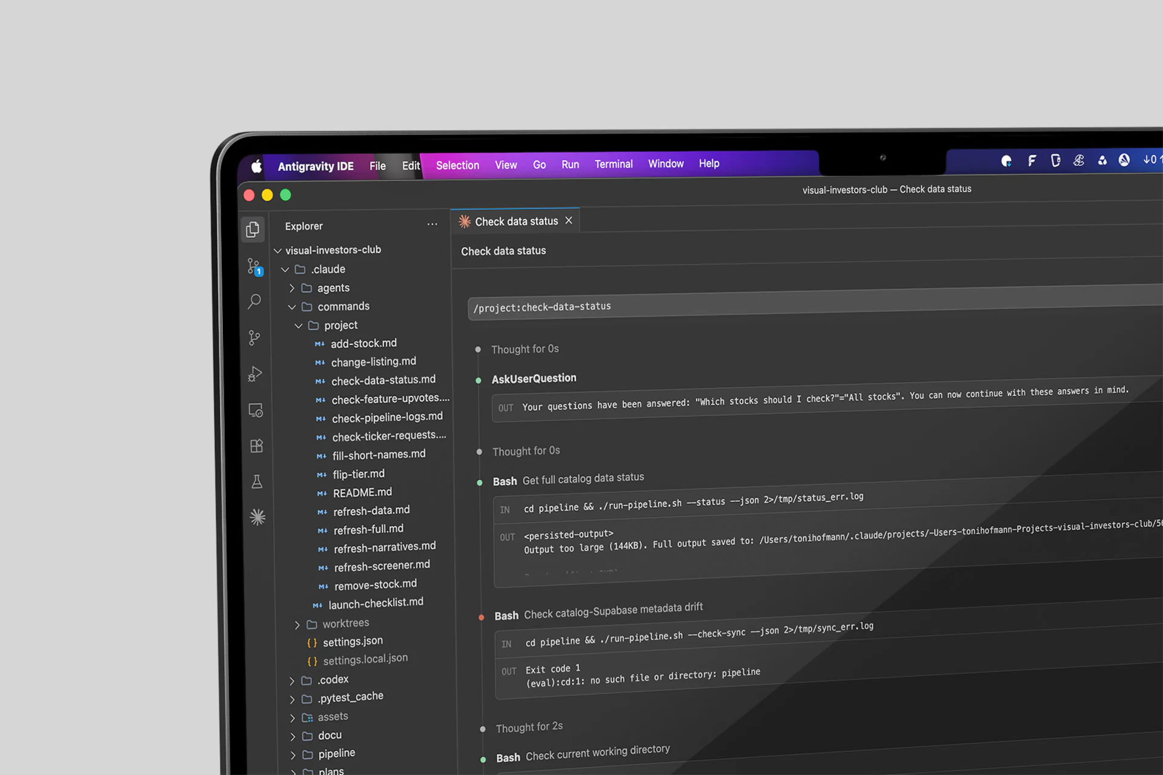The width and height of the screenshot is (1163, 775).
Task: Open the Run menu
Action: [570, 165]
